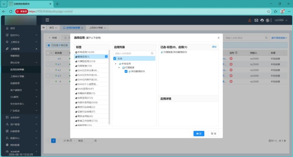The height and width of the screenshot is (157, 293).
Task: Check the row checkbox for priority 0
Action: click(48, 59)
